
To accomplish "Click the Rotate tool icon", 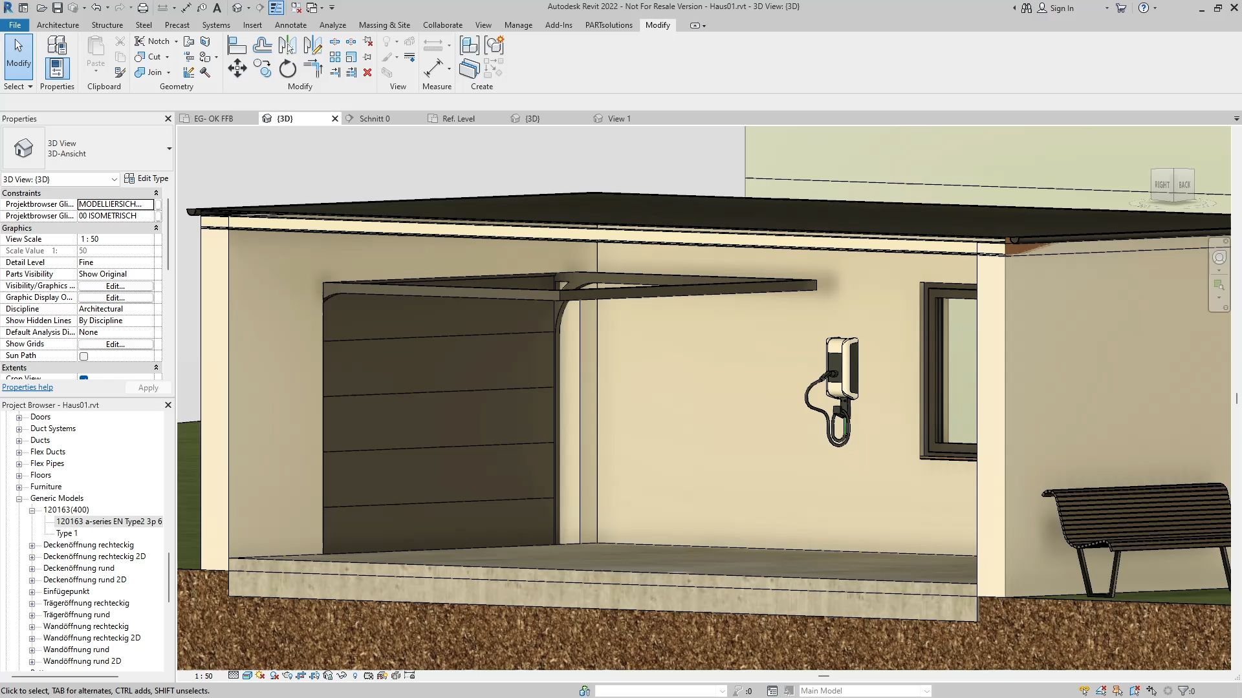I will pos(287,69).
